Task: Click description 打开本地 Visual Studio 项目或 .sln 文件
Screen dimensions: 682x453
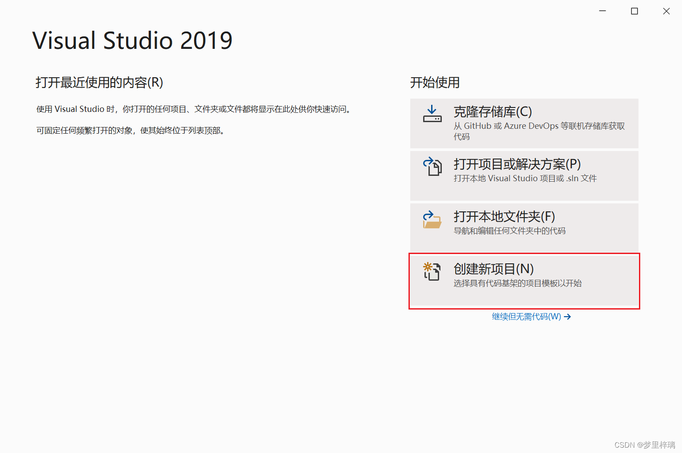Action: (x=525, y=178)
